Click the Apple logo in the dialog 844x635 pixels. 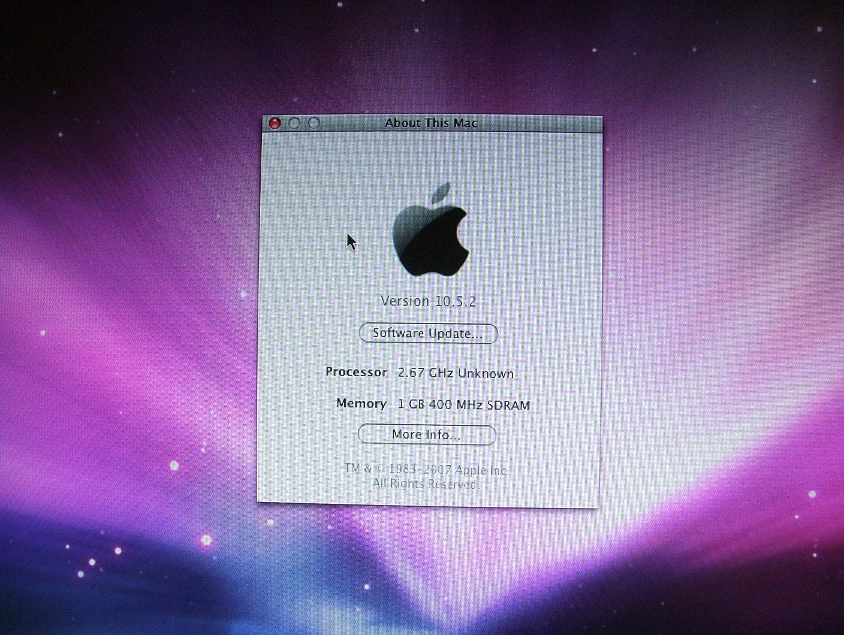430,231
